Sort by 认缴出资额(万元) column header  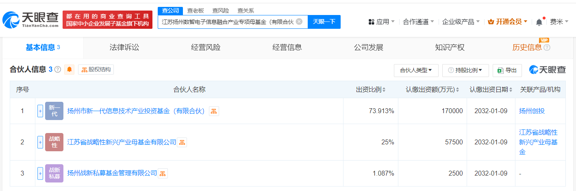pyautogui.click(x=432, y=90)
